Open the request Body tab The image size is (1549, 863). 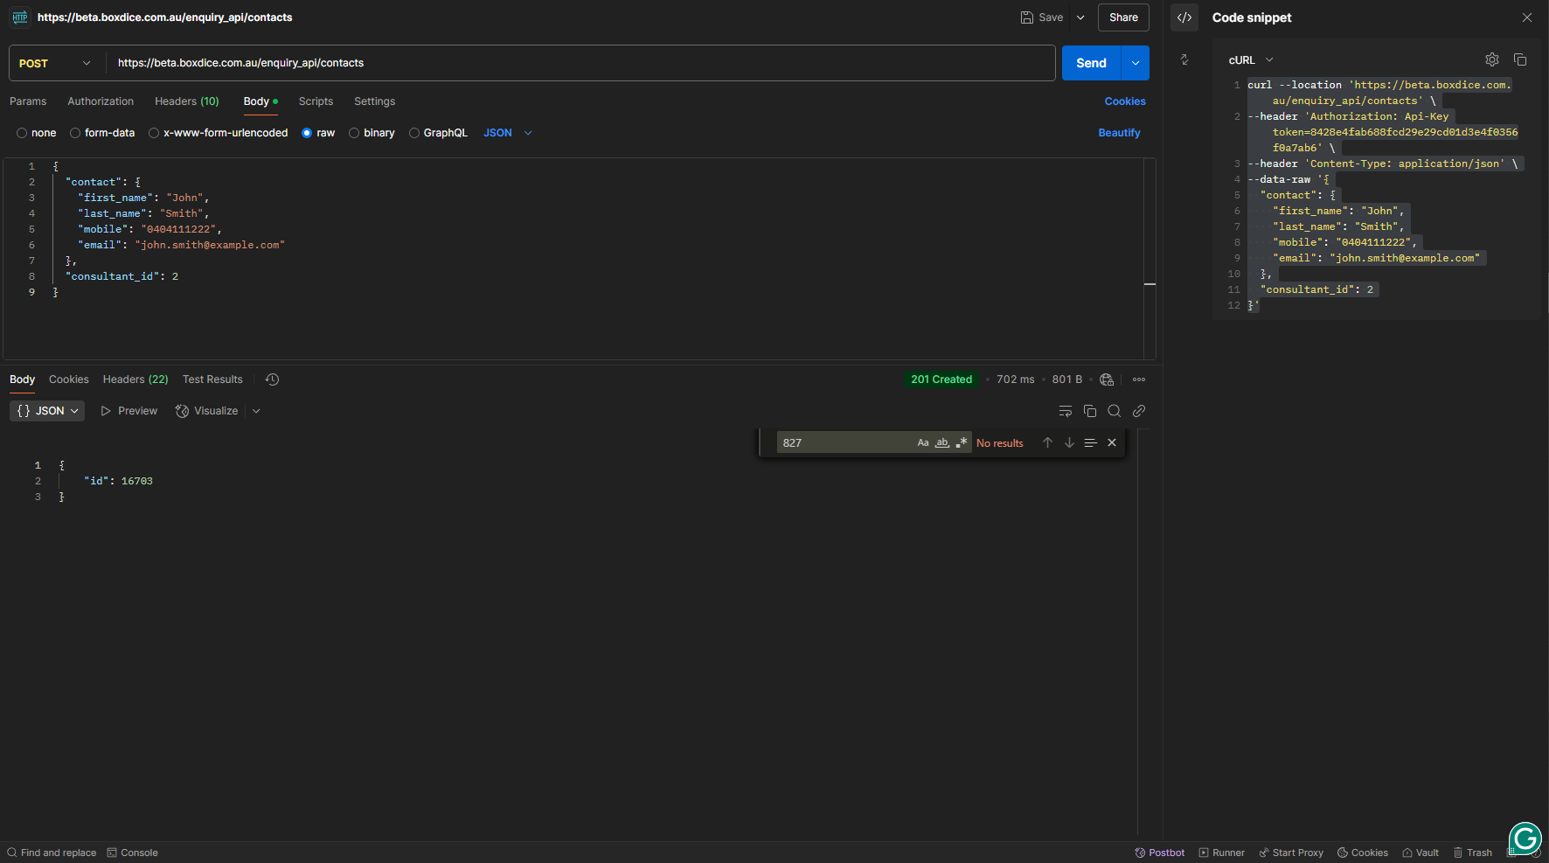coord(260,101)
